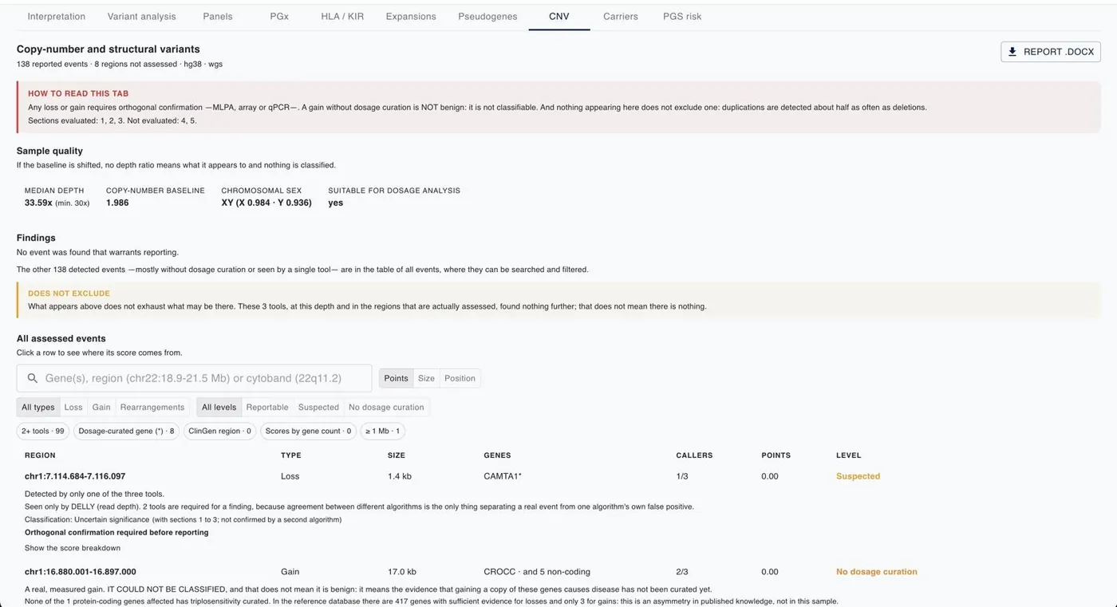Viewport: 1117px width, 607px height.
Task: Focus the gene or region search field
Action: 194,378
